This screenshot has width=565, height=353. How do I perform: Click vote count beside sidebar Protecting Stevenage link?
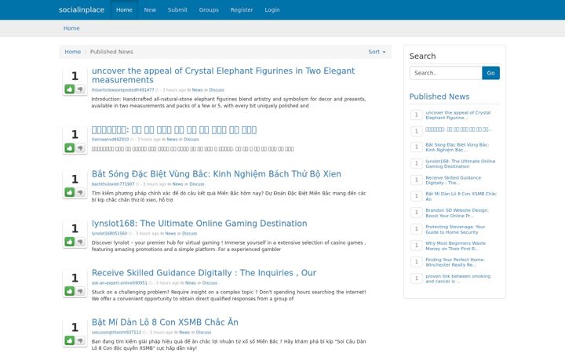click(416, 229)
